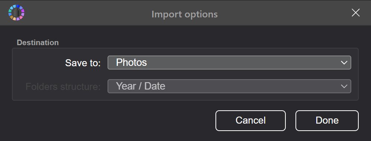The image size is (371, 141).
Task: Click the camera lens logo in title bar
Action: pos(16,13)
